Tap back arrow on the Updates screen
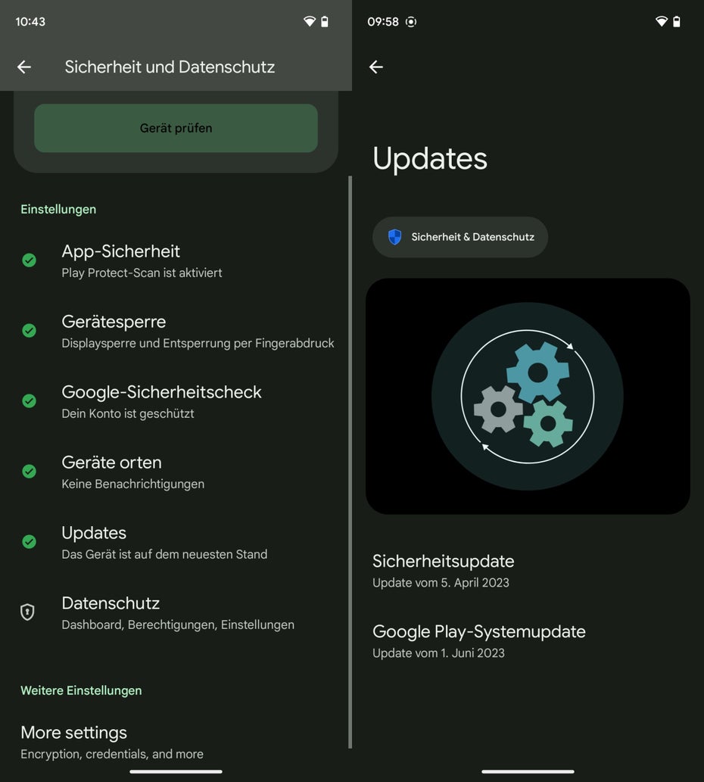 (x=376, y=67)
